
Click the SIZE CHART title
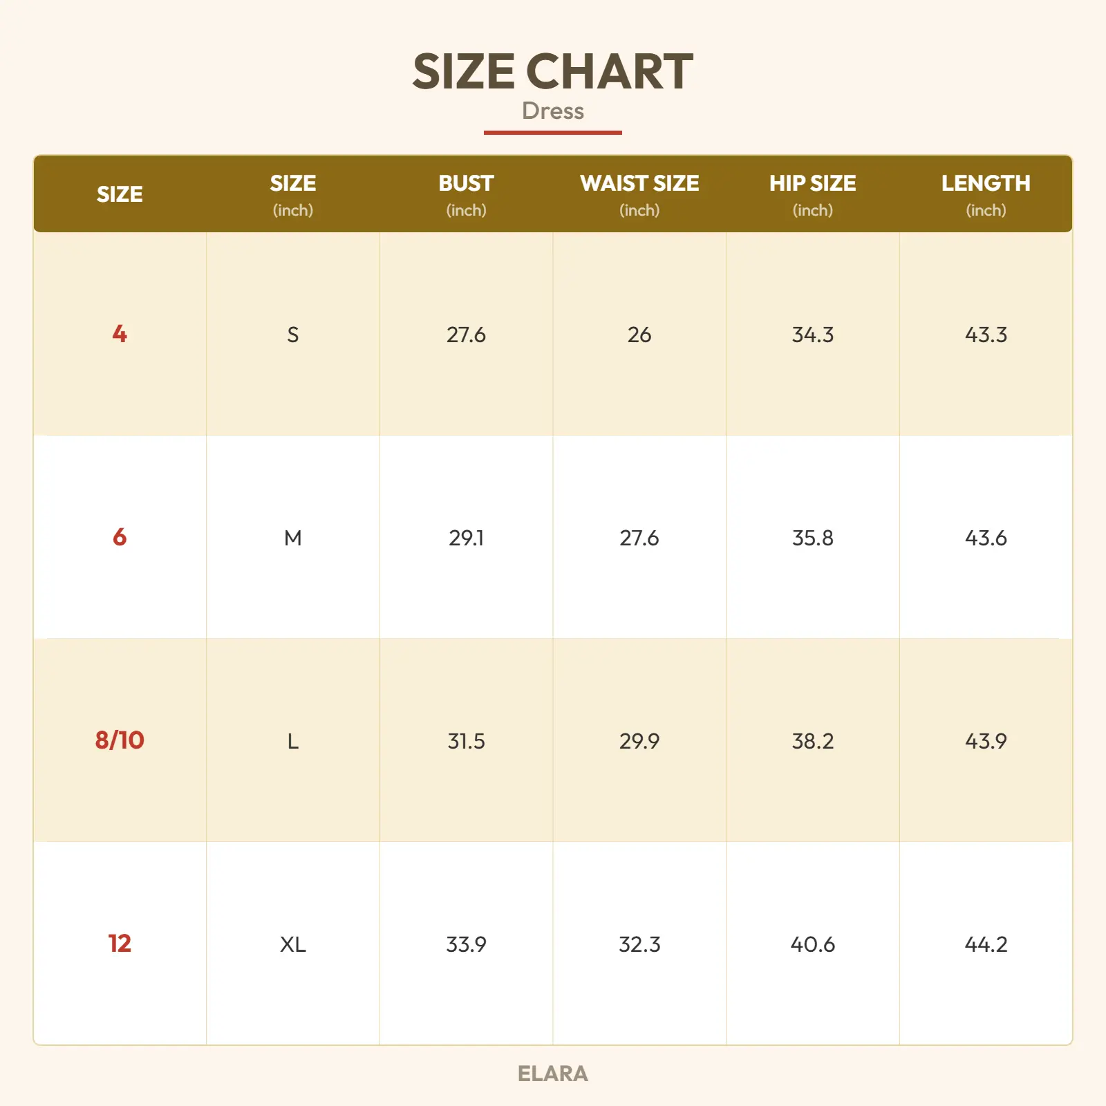click(552, 71)
